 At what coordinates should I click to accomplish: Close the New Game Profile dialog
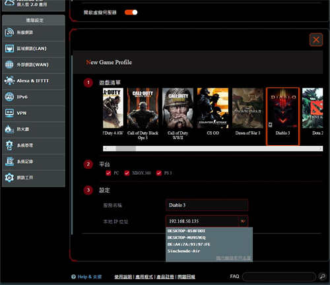point(316,40)
